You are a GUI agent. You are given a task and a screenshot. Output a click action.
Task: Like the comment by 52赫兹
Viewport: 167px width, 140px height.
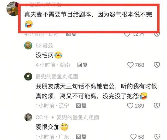[x=130, y=65]
